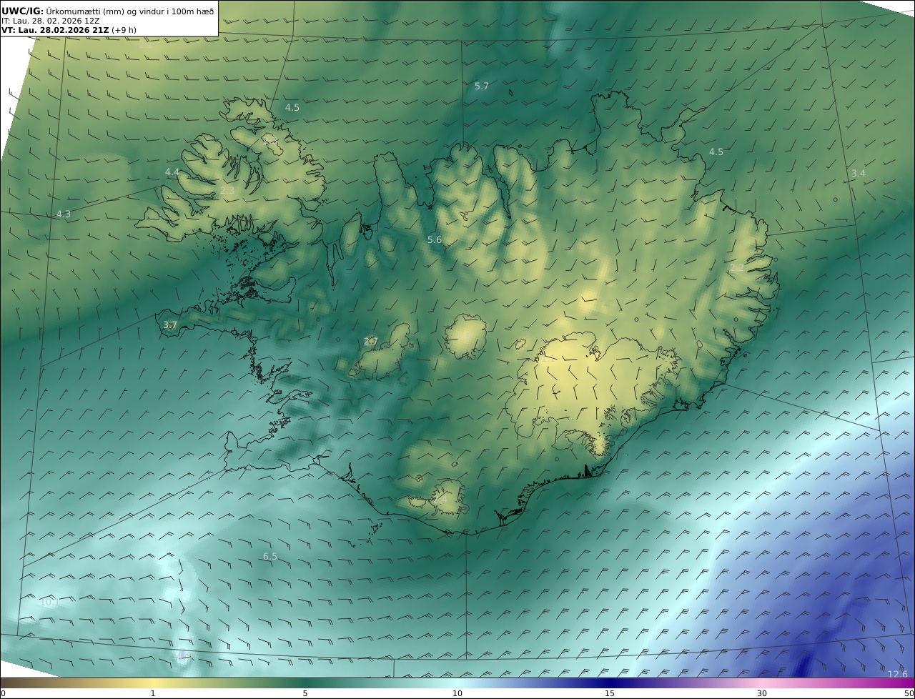Click the 3.4 value on the eastern edge

[x=859, y=173]
